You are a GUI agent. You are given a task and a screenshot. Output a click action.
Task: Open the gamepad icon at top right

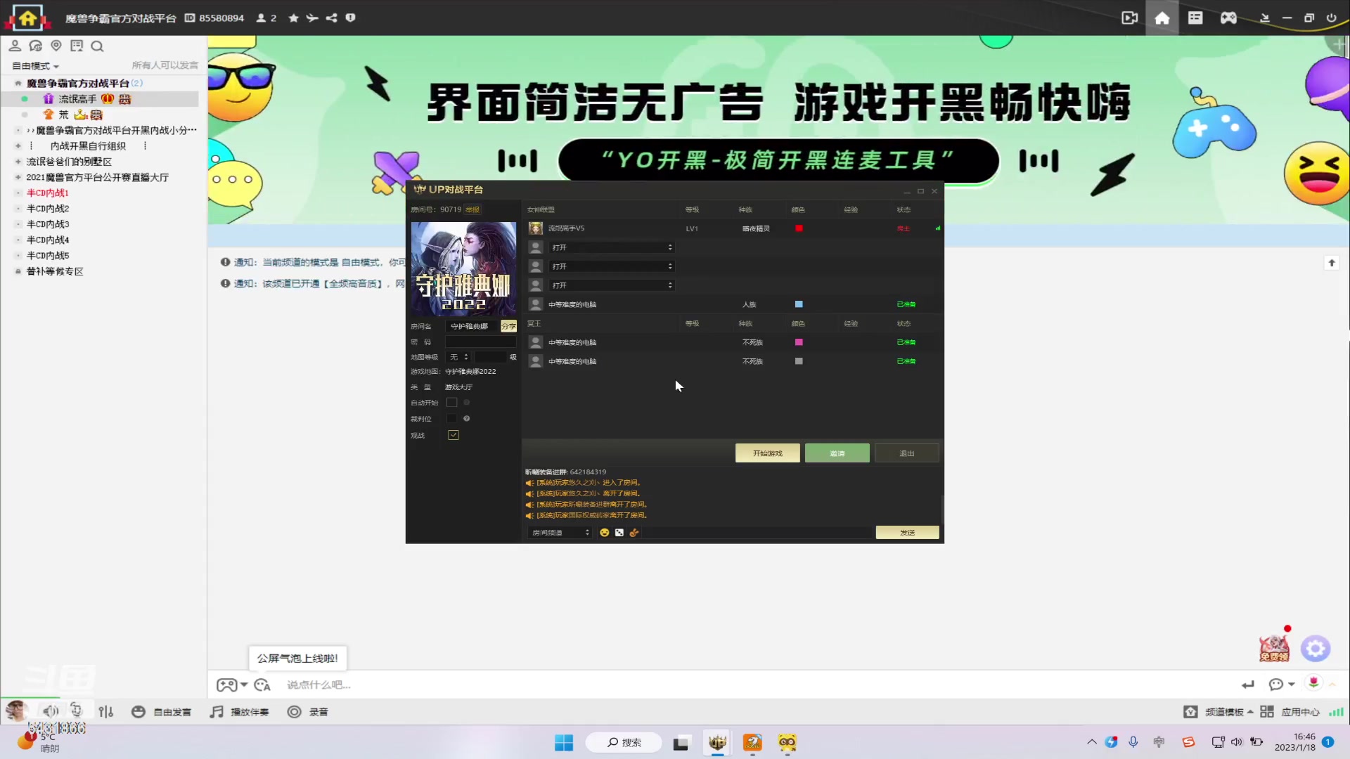1228,18
